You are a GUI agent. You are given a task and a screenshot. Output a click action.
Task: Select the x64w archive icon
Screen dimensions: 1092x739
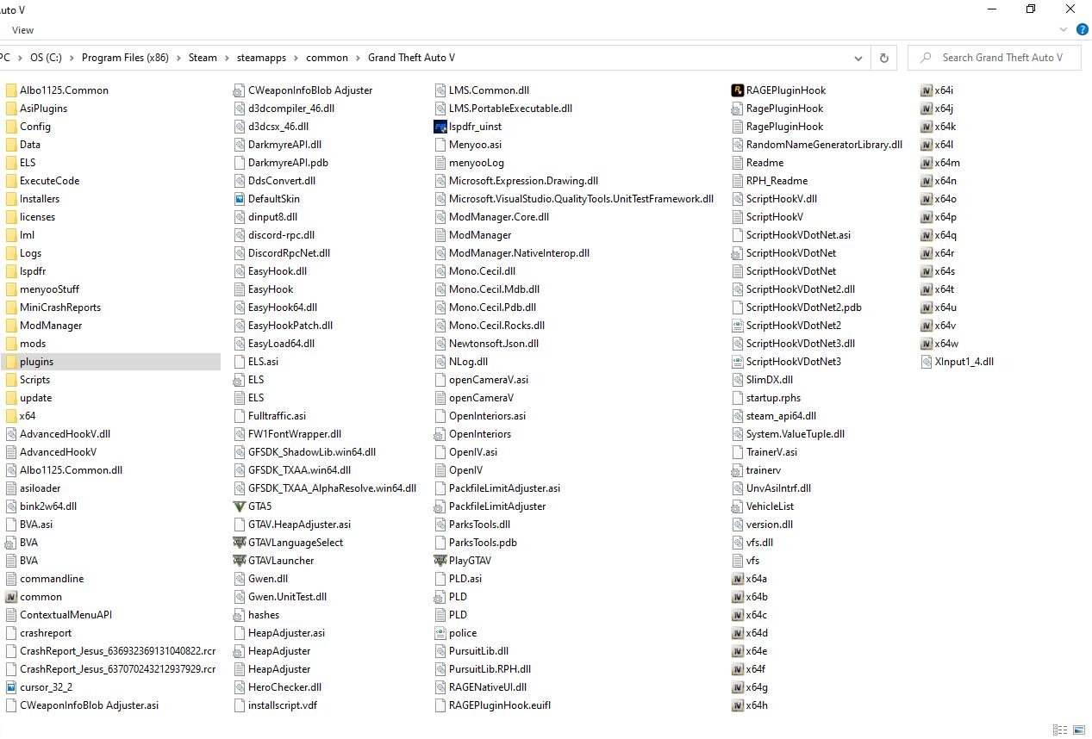click(927, 344)
